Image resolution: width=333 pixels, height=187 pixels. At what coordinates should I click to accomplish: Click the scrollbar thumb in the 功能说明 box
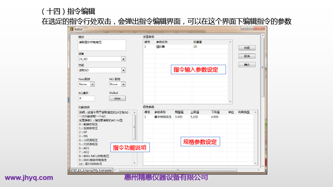click(134, 127)
